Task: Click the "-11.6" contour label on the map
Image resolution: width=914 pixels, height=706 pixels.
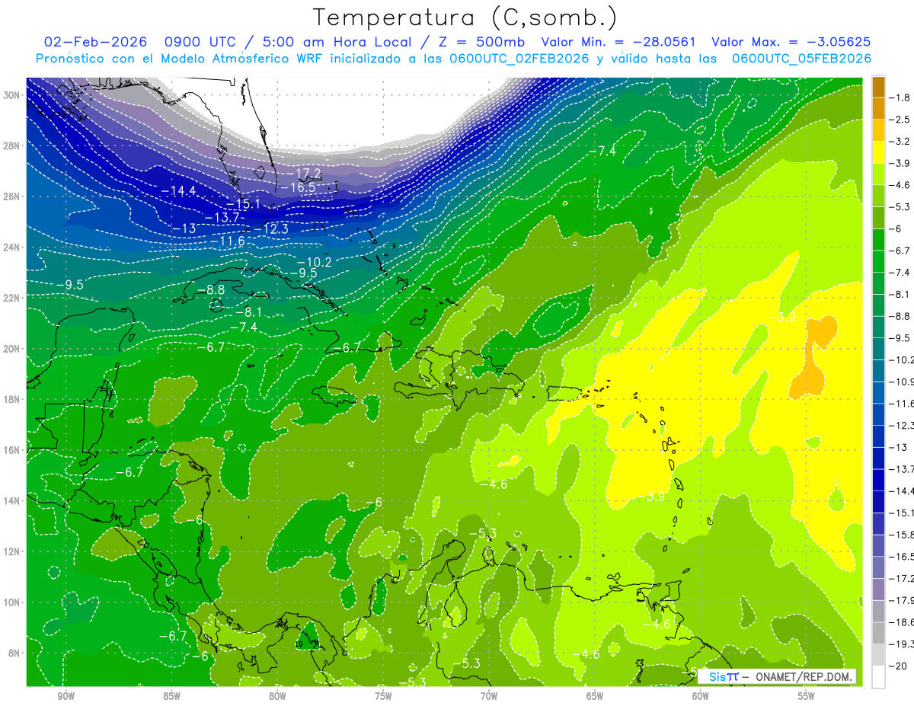Action: [x=228, y=241]
